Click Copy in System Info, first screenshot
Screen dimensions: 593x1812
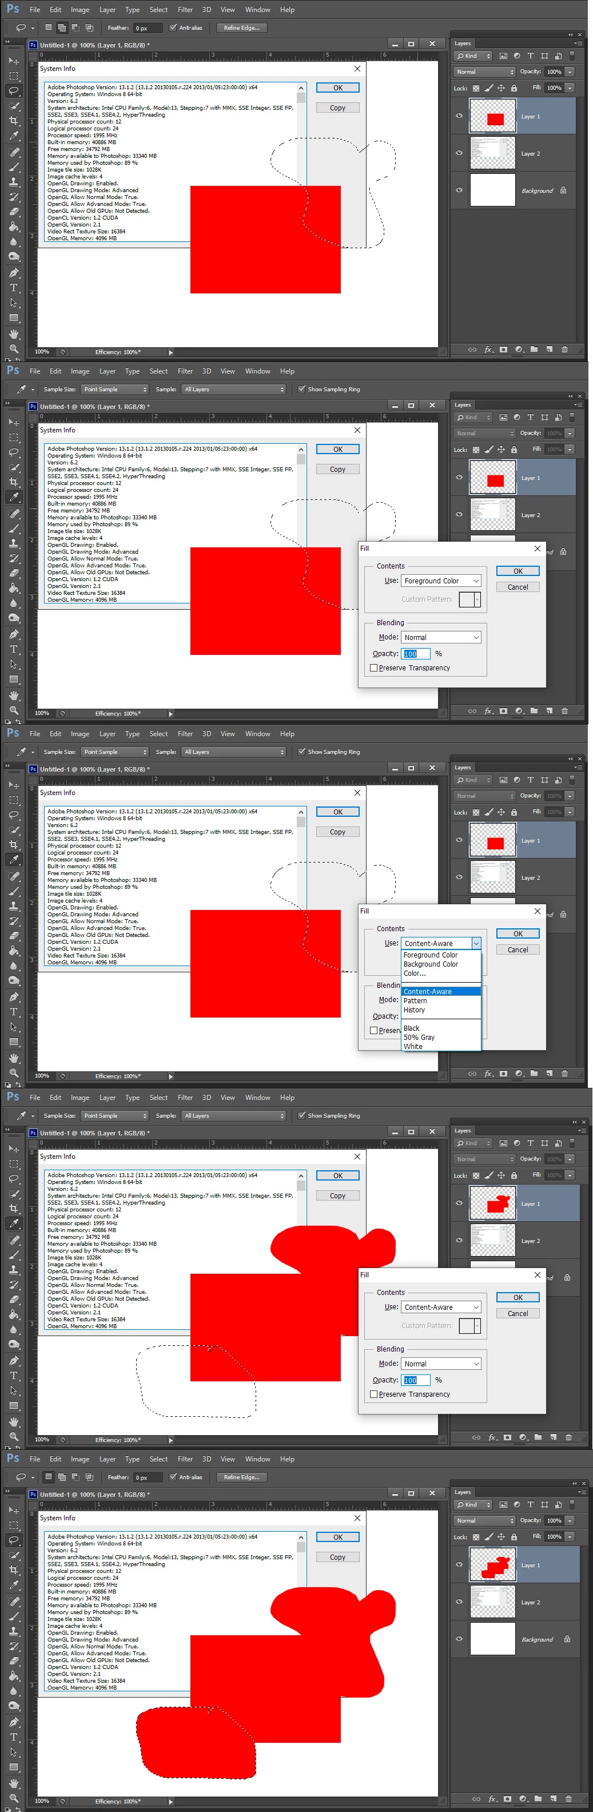[337, 108]
